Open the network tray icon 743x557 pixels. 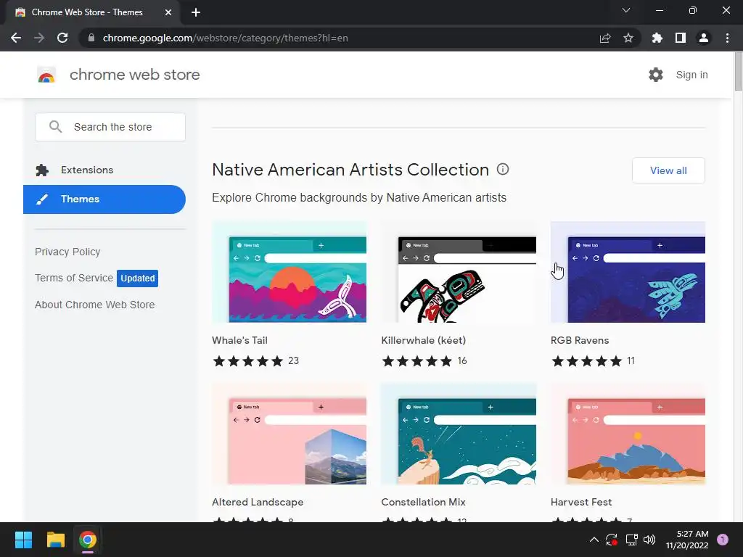631,540
